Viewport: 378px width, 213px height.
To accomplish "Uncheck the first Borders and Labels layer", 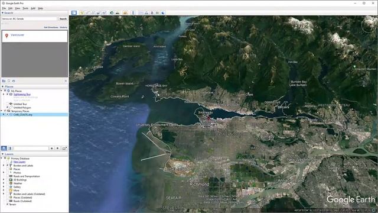I will (8, 166).
